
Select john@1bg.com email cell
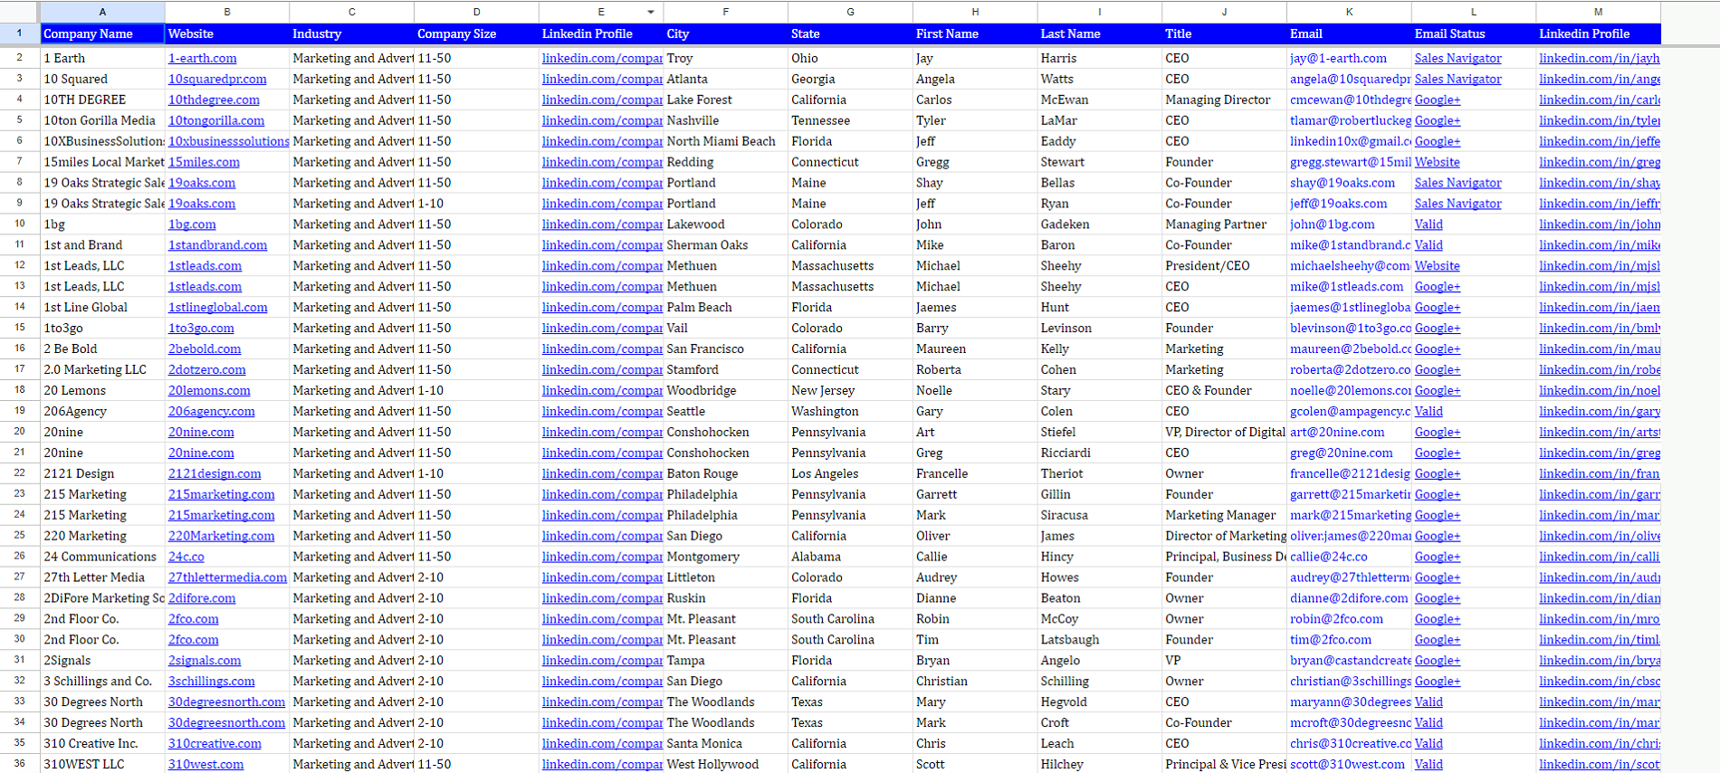1349,224
